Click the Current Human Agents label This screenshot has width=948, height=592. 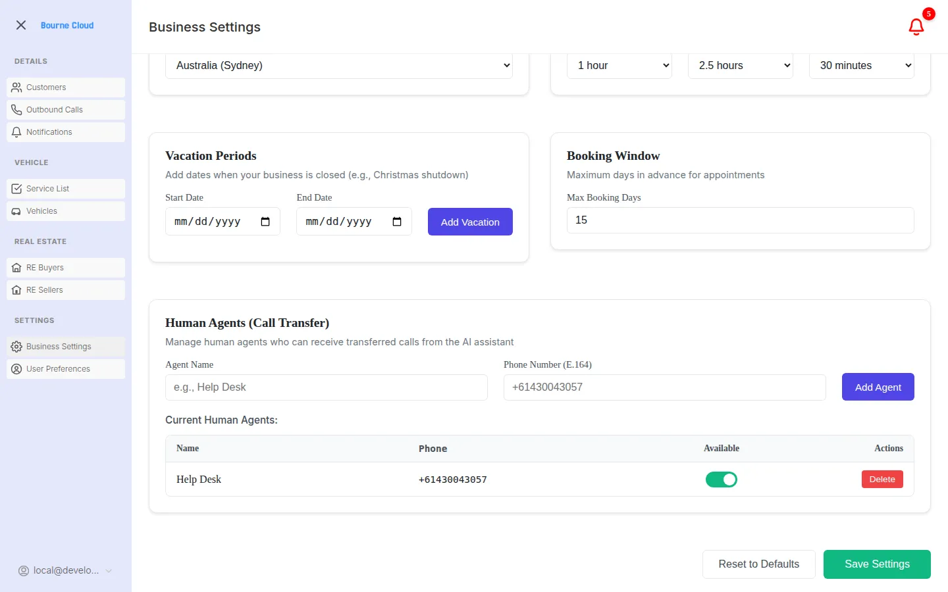click(x=221, y=420)
